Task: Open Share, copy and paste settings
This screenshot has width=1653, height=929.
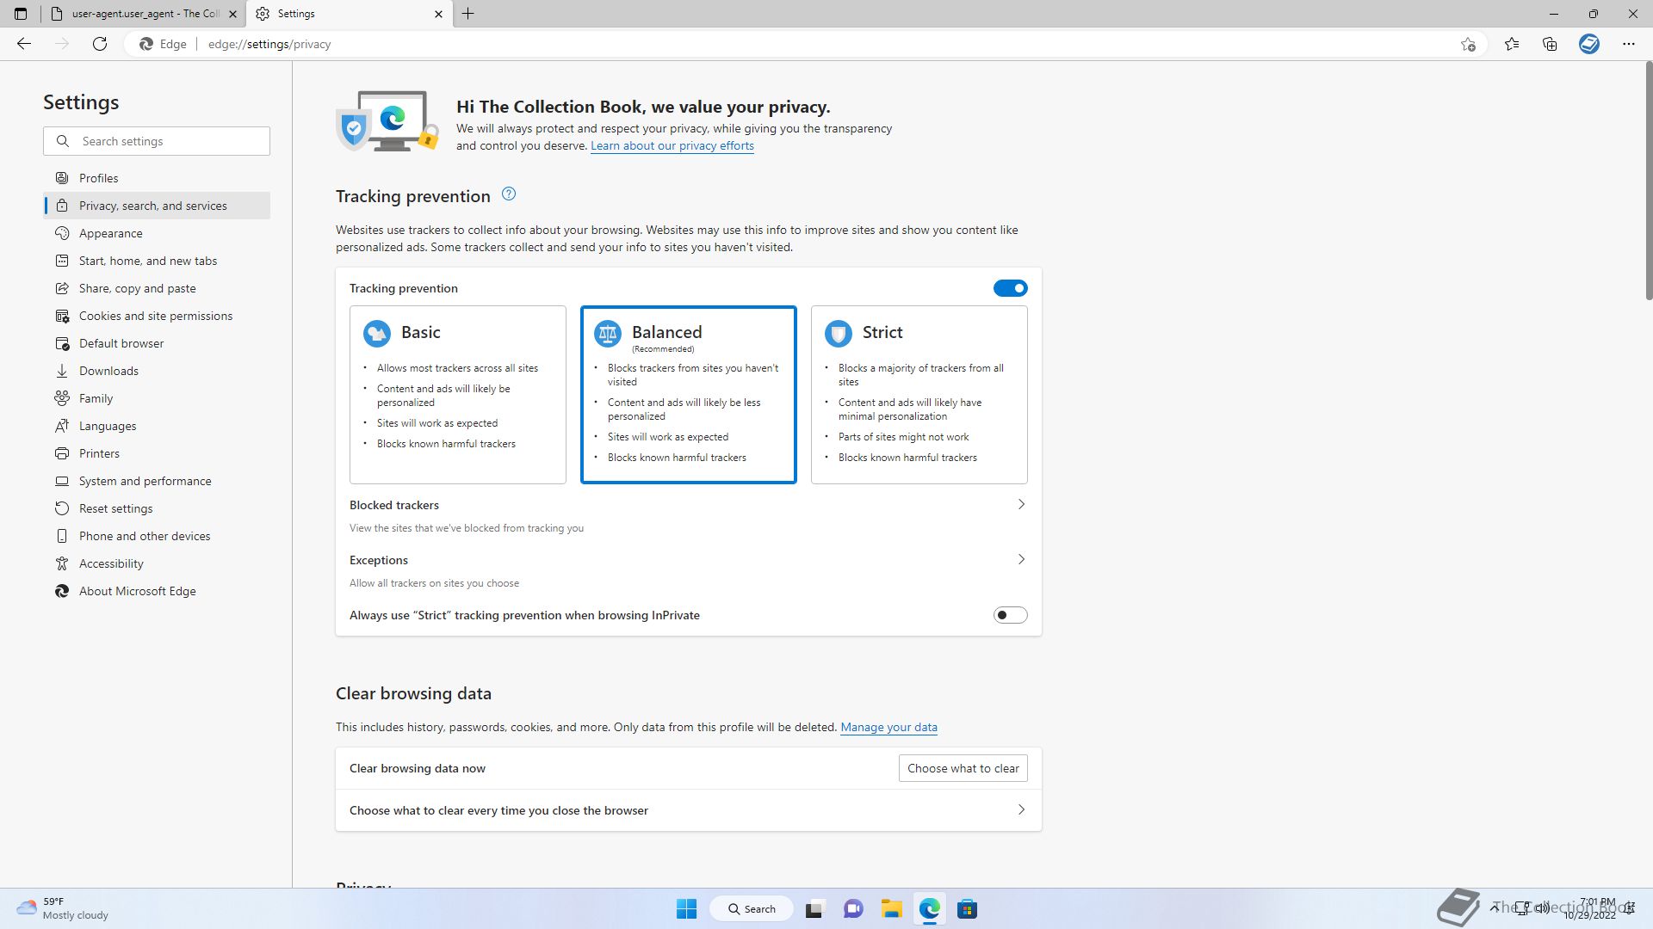Action: (x=157, y=288)
